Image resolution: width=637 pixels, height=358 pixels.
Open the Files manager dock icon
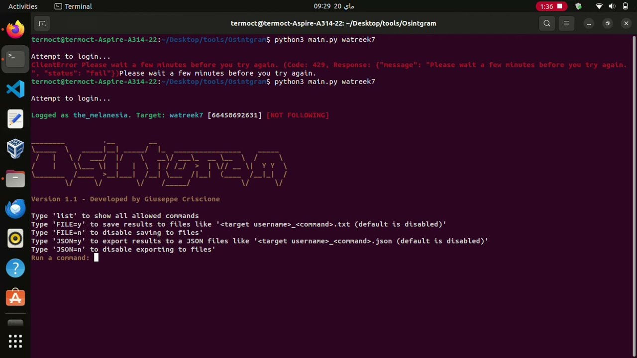[15, 179]
